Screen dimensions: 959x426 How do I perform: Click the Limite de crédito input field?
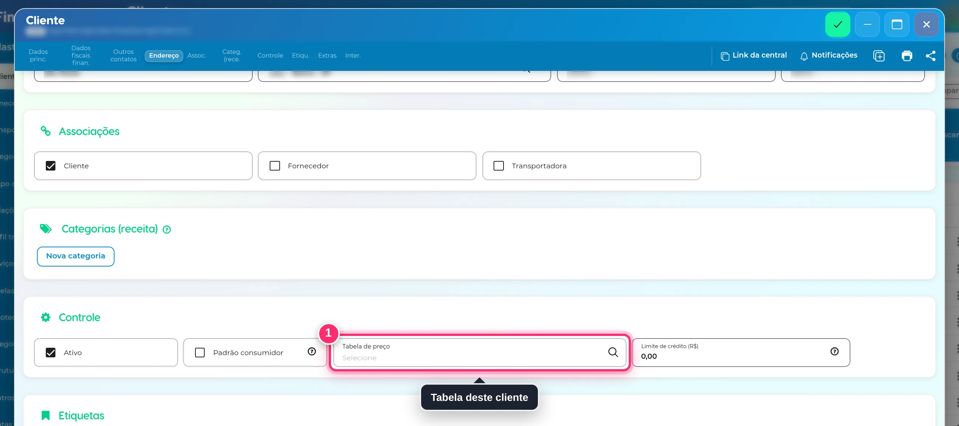(x=741, y=352)
